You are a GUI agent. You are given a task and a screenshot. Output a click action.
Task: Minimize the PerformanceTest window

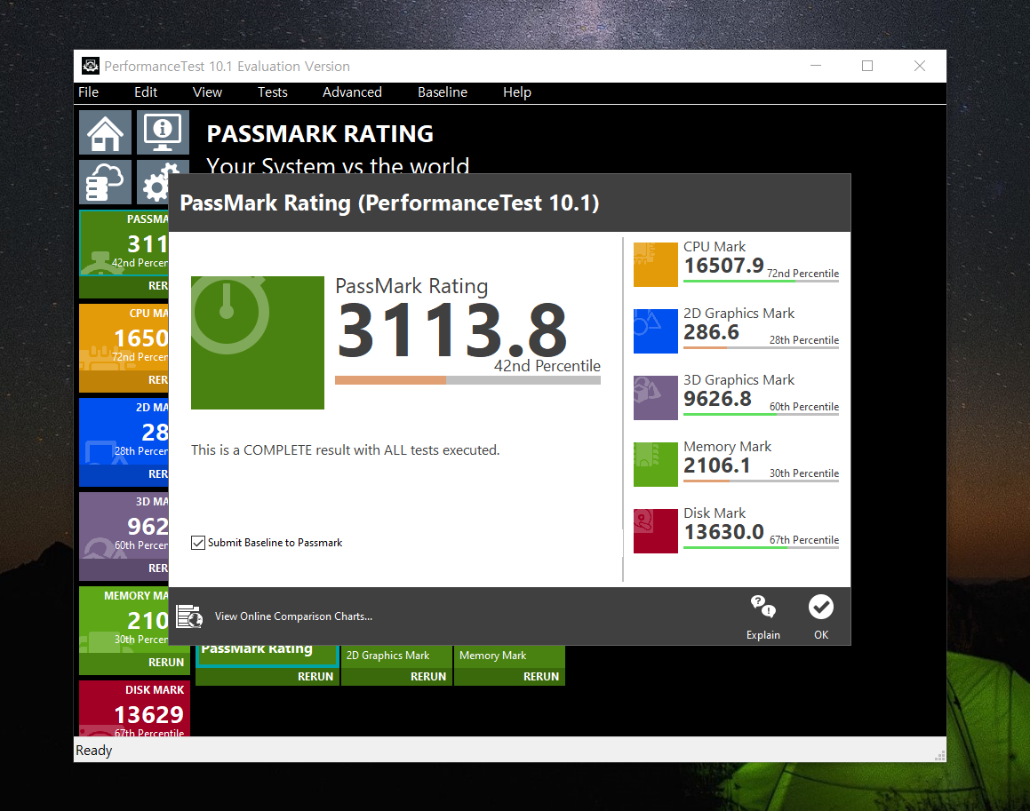coord(816,66)
